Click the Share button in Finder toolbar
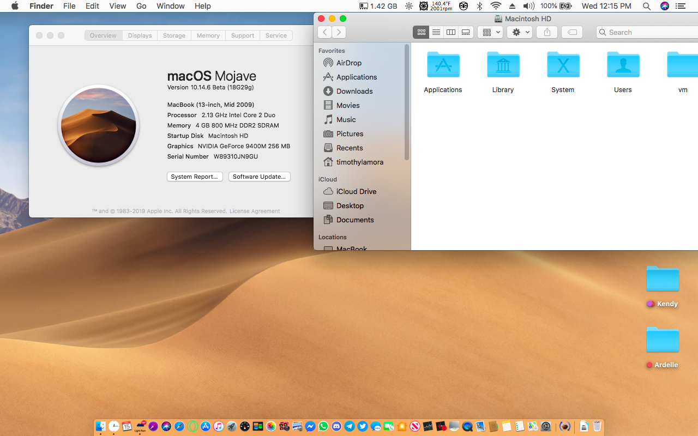This screenshot has height=436, width=698. (x=547, y=32)
